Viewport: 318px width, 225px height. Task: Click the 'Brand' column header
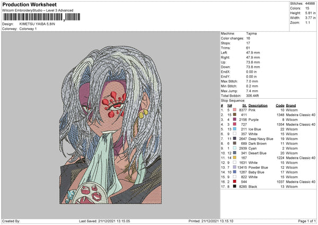291,106
